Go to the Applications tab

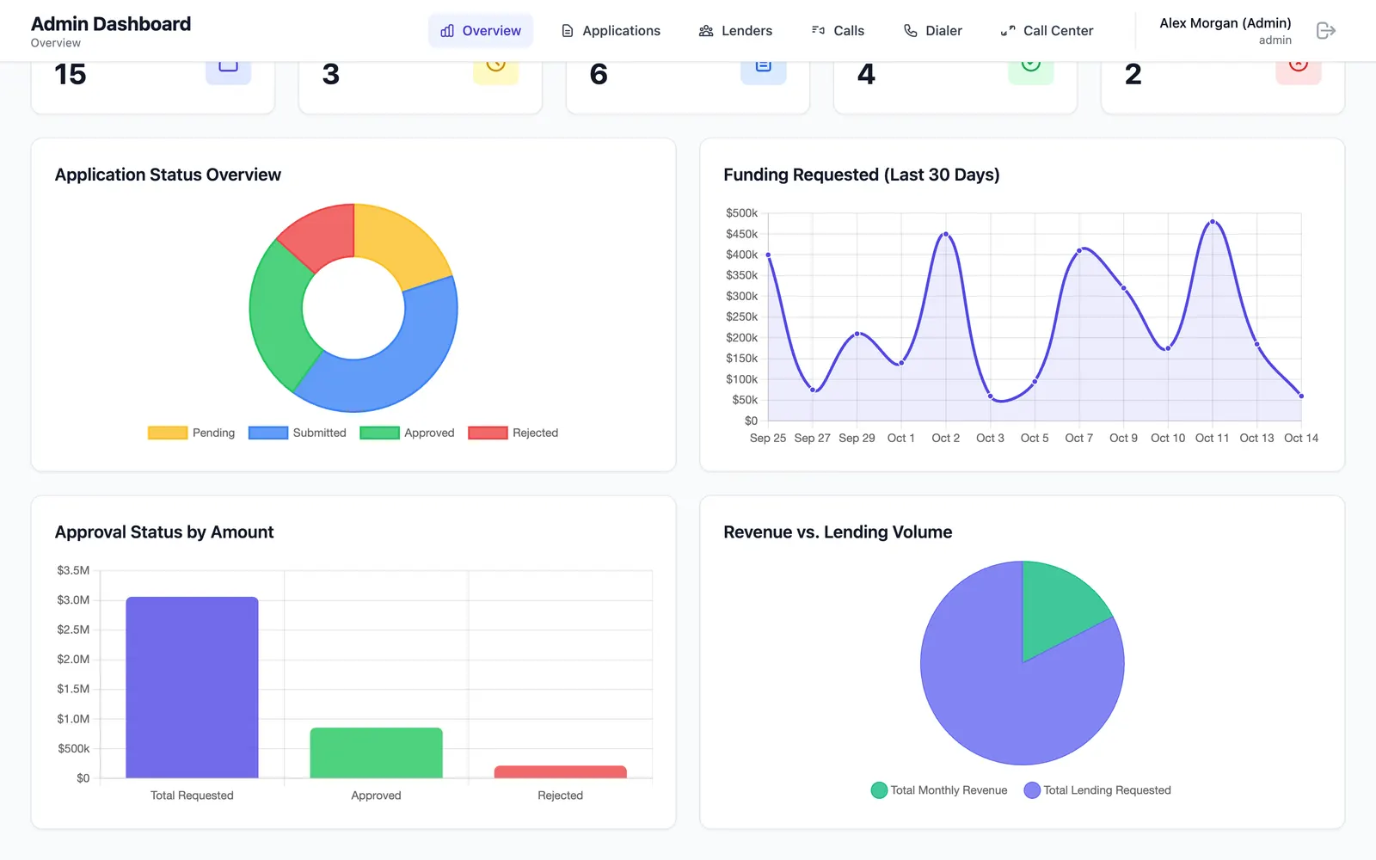coord(611,31)
